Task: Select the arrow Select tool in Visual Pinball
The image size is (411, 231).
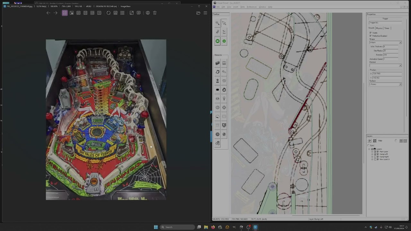Action: (224, 23)
